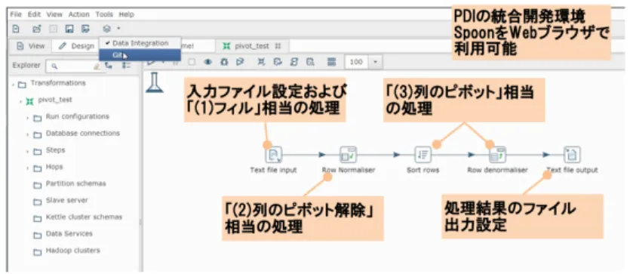Click the Verify transformation icon
630x274 pixels.
262,62
